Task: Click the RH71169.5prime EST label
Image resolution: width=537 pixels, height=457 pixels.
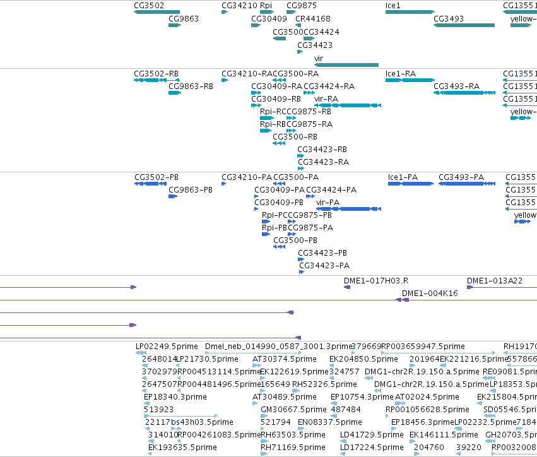Action: click(293, 448)
